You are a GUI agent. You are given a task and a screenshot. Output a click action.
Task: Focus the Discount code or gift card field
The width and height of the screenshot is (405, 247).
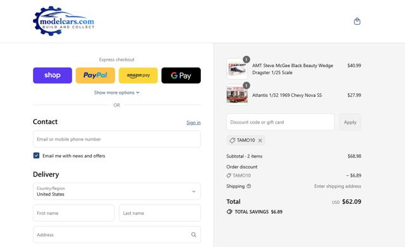click(280, 122)
